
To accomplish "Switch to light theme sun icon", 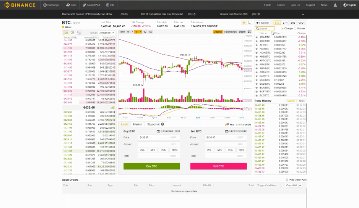I will [x=244, y=23].
